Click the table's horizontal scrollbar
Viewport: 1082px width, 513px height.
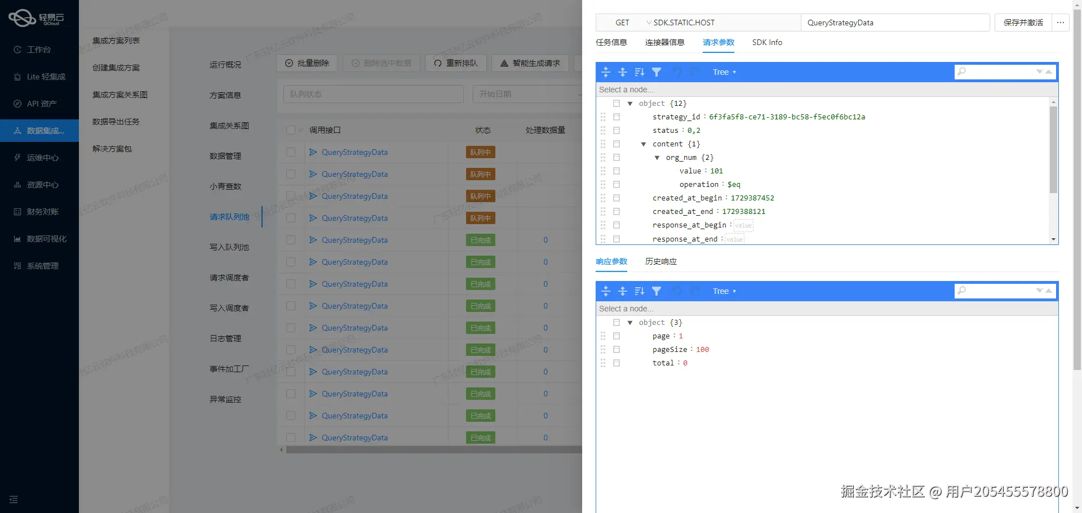pos(434,450)
